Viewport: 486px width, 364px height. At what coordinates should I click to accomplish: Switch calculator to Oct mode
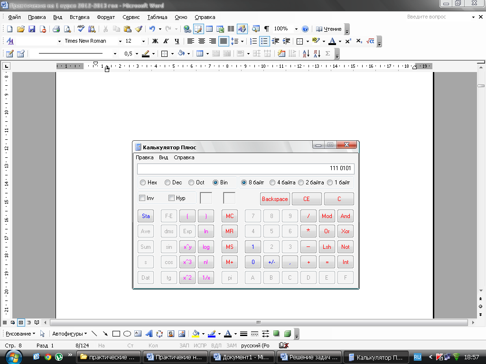191,182
